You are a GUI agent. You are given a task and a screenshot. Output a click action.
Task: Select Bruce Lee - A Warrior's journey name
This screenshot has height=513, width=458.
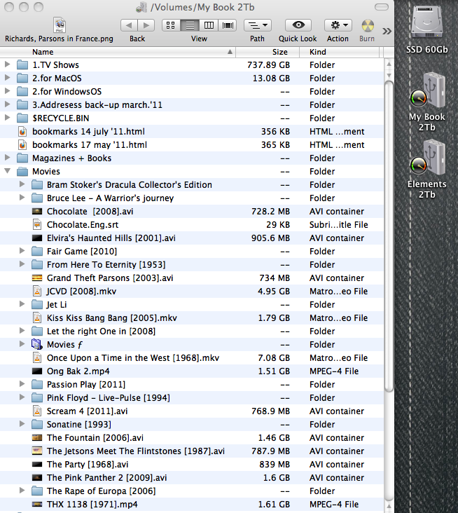coord(110,198)
